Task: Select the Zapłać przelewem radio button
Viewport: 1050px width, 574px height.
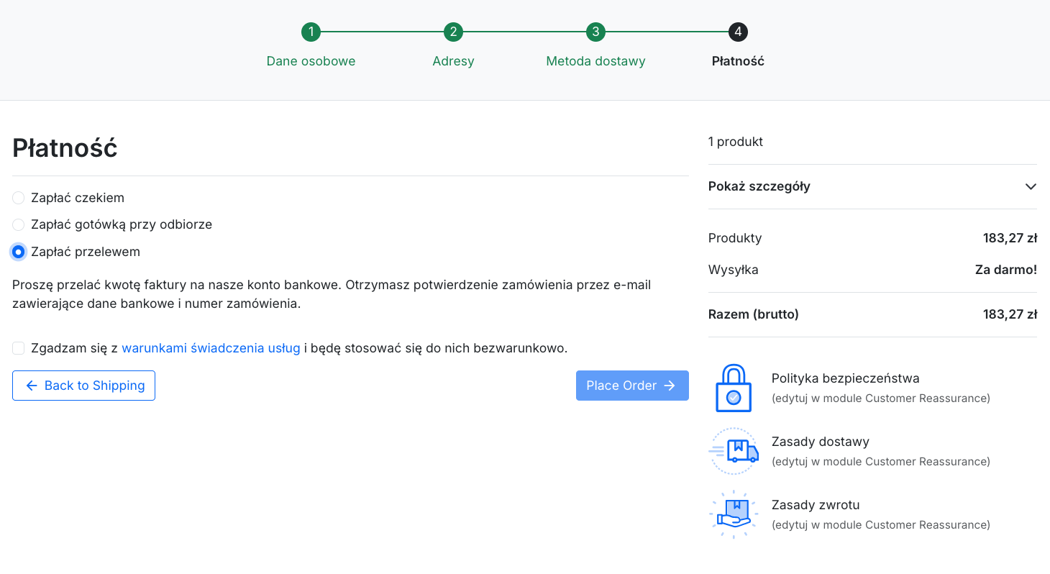Action: click(x=19, y=252)
